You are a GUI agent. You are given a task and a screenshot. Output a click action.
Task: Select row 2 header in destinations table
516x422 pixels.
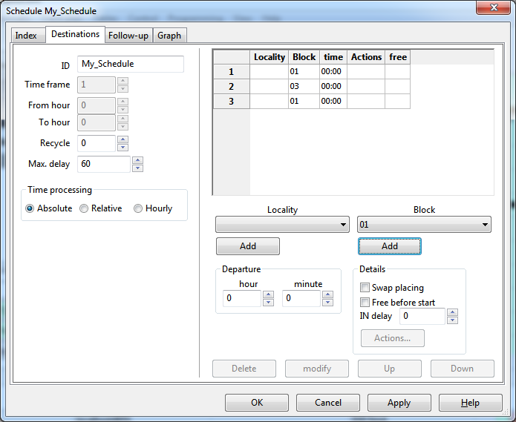tap(231, 87)
